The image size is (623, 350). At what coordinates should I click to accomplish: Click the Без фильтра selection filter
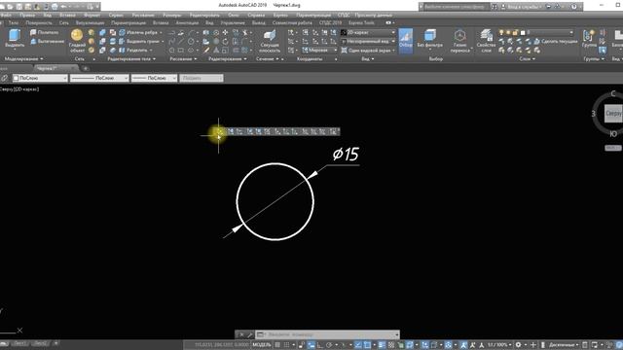[x=430, y=39]
